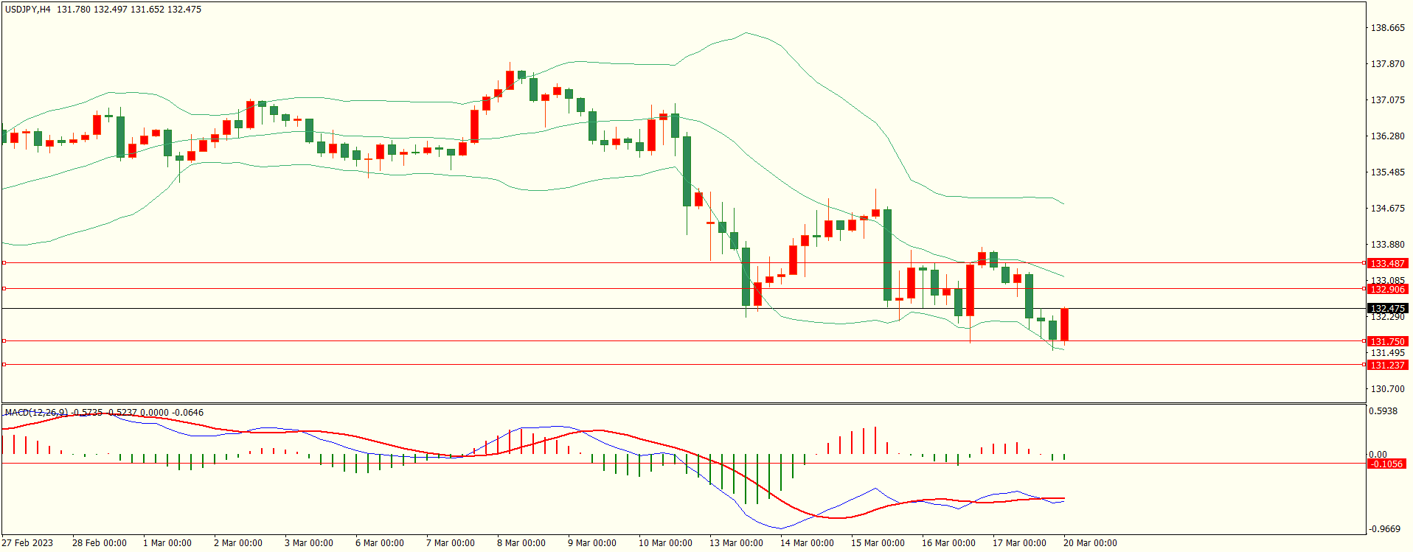The image size is (1413, 552).
Task: Click the 134.675 price axis label
Action: pyautogui.click(x=1387, y=209)
